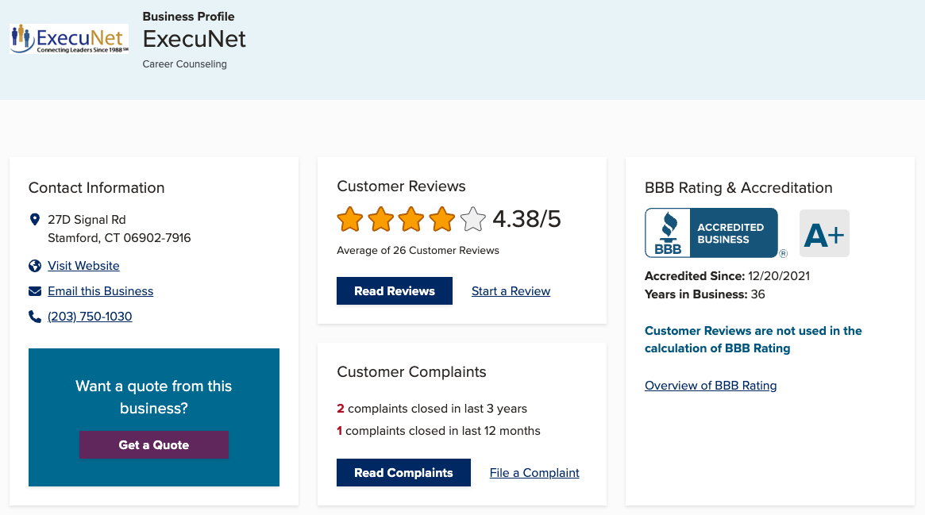Open Overview of BBB Rating link
Screen dimensions: 925x515
[711, 386]
